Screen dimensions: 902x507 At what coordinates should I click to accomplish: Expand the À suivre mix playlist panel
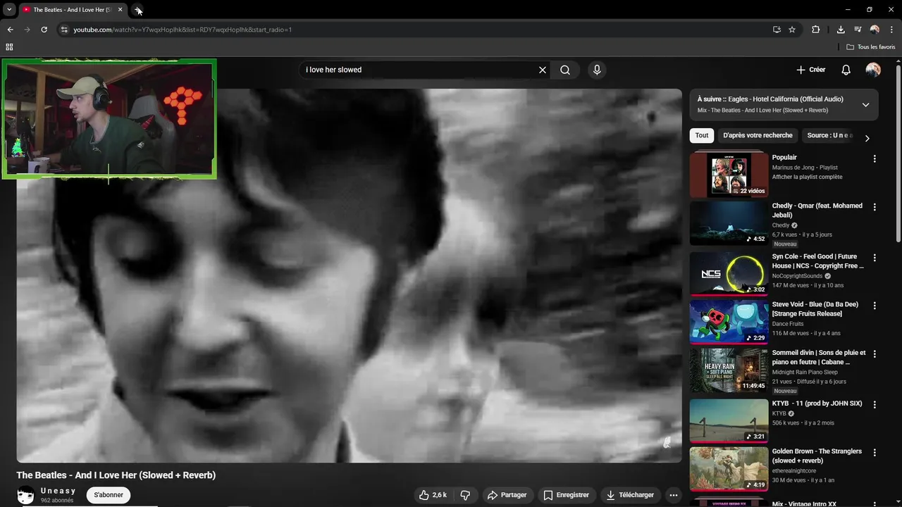click(865, 105)
